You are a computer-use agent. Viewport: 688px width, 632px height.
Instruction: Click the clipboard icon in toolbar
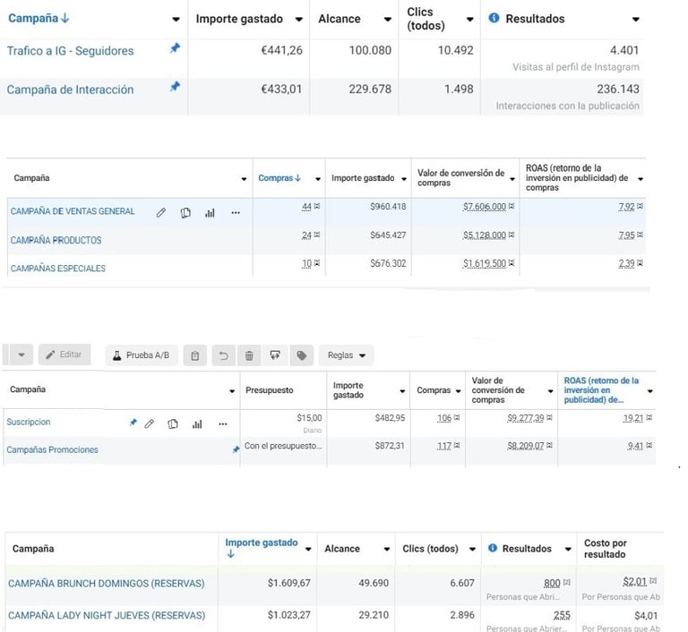pyautogui.click(x=194, y=355)
